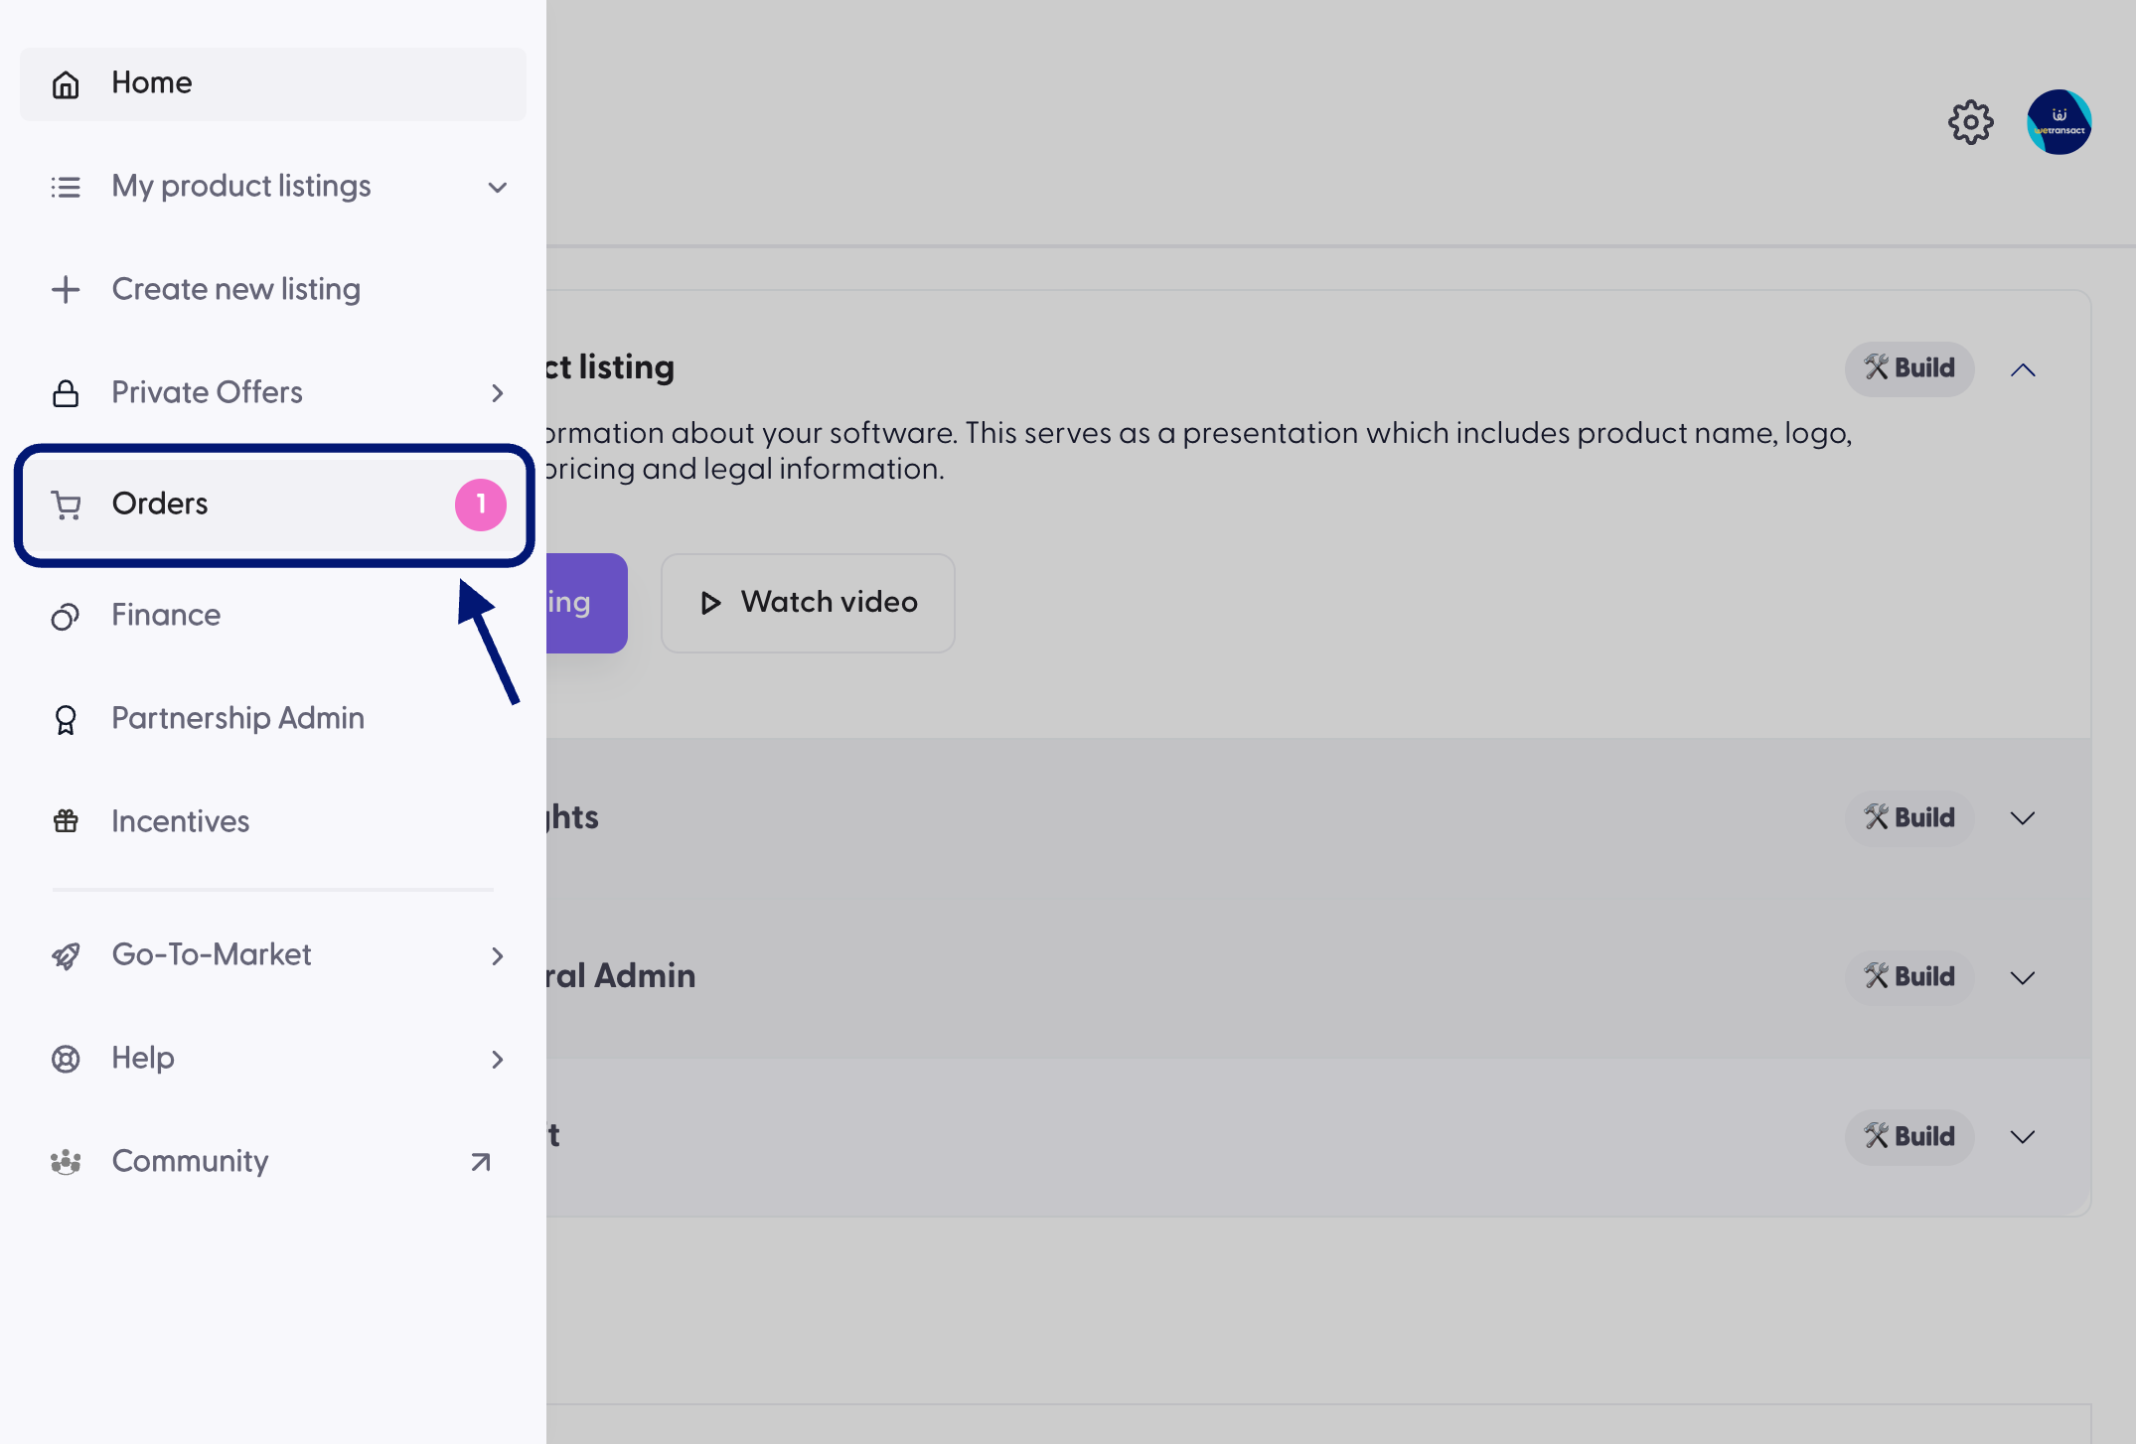This screenshot has width=2136, height=1444.
Task: Open the wetransact profile avatar
Action: (x=2060, y=122)
